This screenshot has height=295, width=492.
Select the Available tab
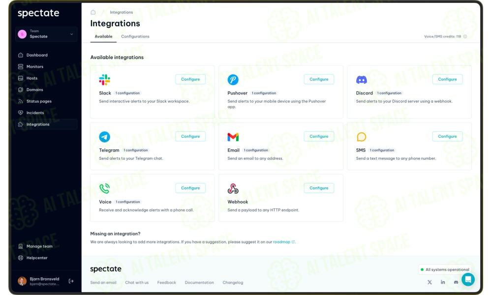click(x=103, y=36)
